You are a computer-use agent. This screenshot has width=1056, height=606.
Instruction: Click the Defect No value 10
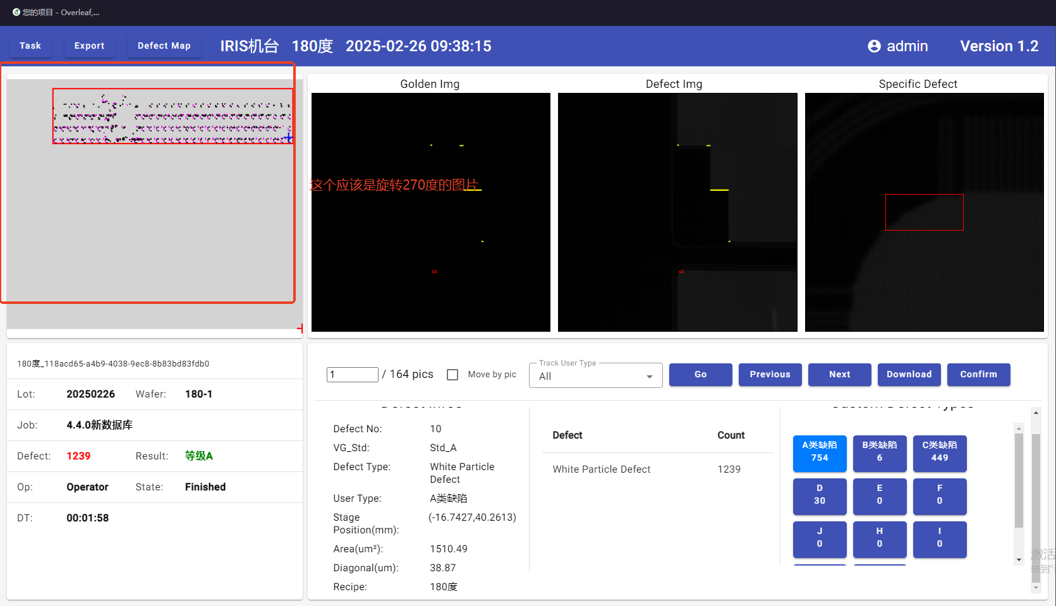point(435,429)
